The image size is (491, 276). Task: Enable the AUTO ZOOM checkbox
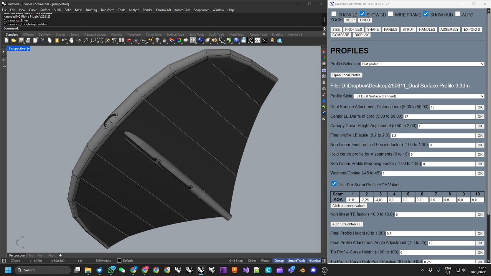coord(458,14)
